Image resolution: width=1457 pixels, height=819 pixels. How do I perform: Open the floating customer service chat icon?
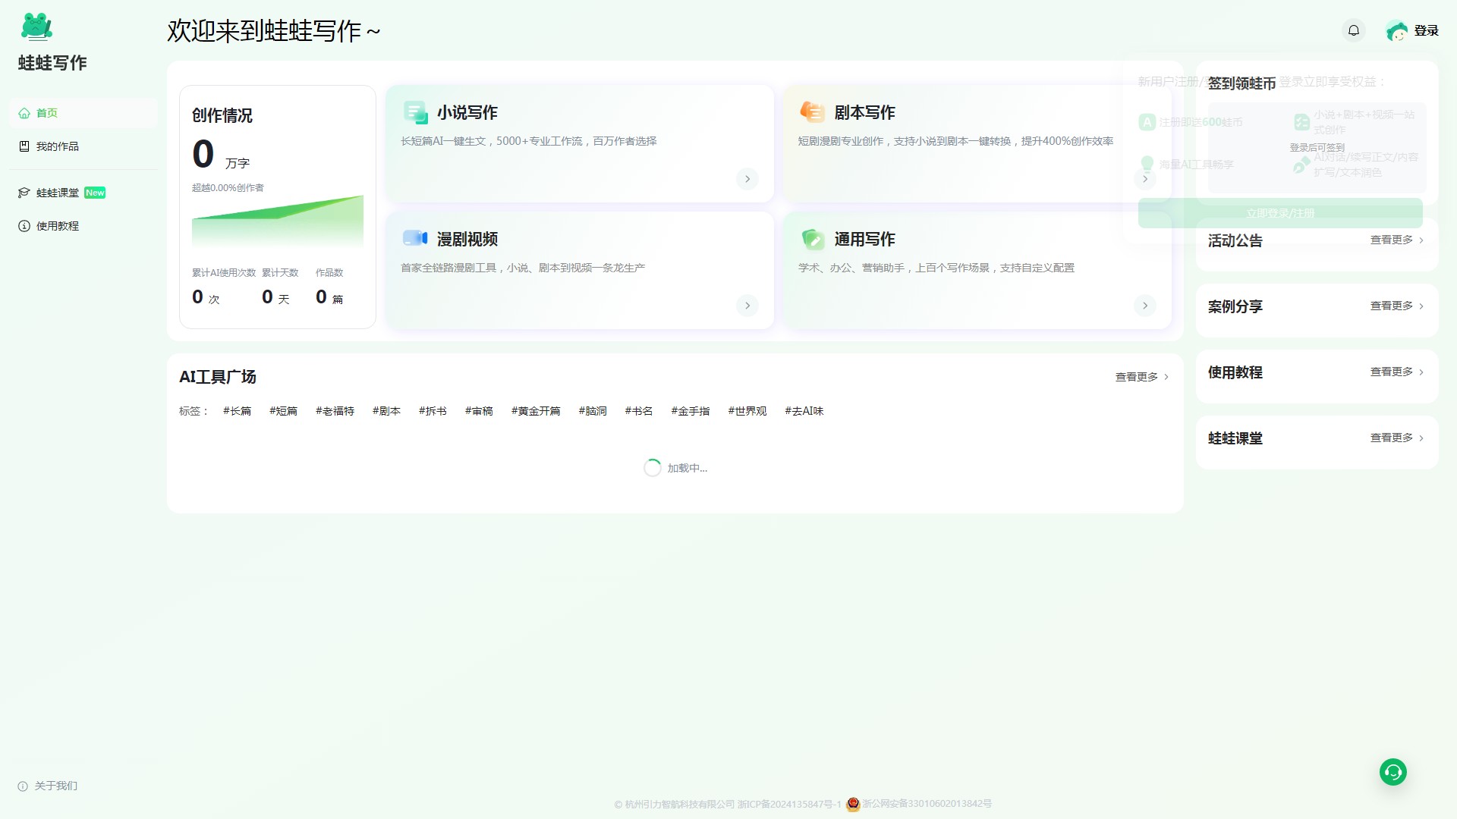click(x=1393, y=771)
